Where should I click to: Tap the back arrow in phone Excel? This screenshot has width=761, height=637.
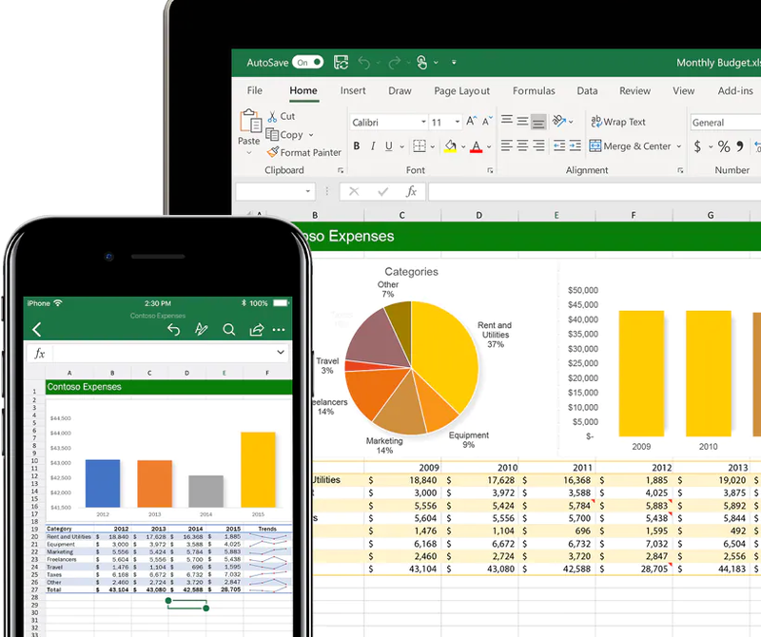pos(37,330)
